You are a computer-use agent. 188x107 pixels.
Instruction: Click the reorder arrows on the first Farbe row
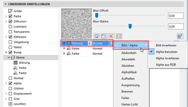[x=64, y=48]
